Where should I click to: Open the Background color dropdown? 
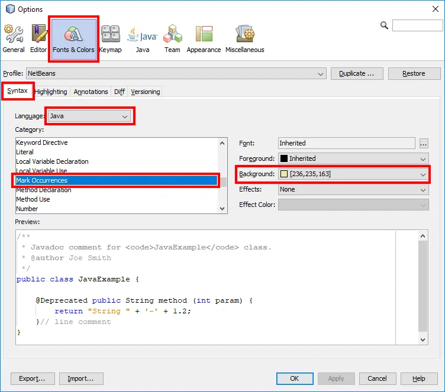(353, 174)
